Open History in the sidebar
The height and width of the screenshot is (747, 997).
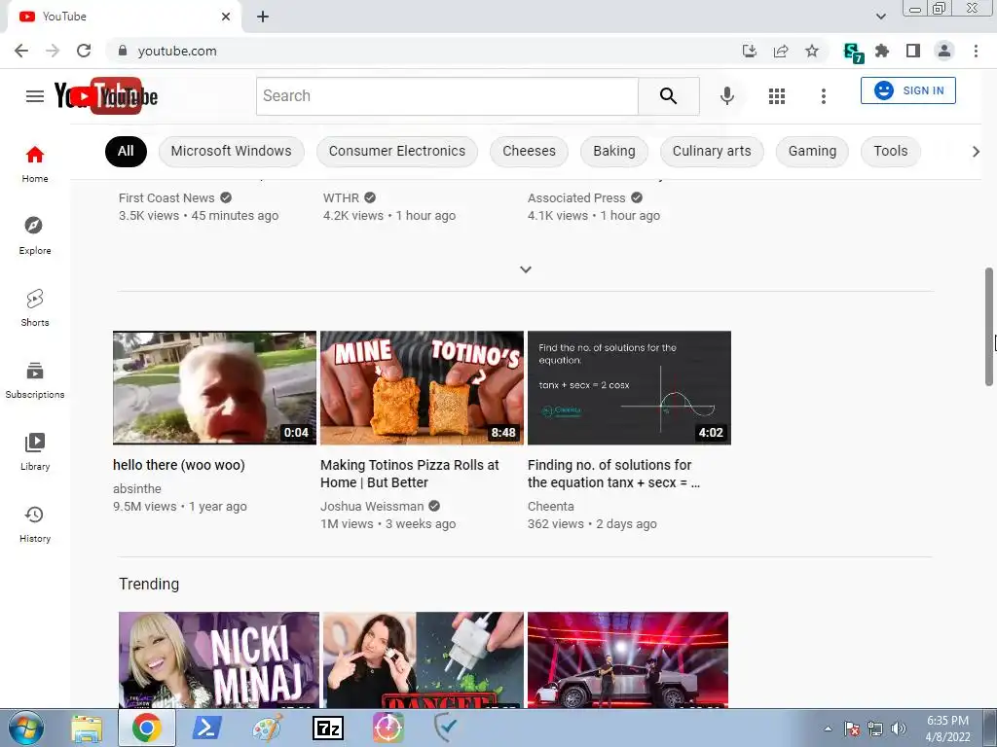35,523
